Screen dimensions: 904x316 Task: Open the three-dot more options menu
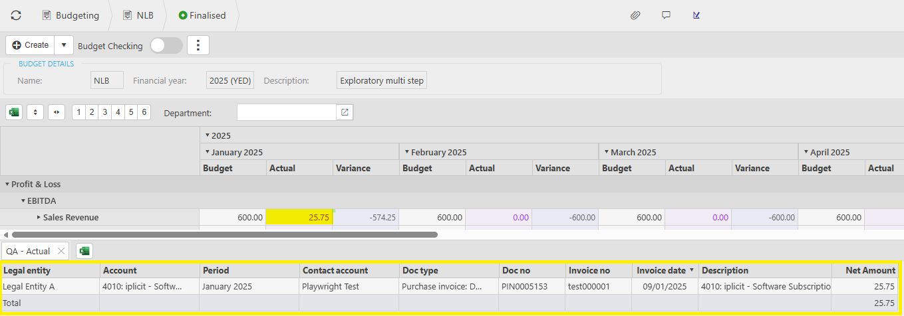click(x=198, y=45)
